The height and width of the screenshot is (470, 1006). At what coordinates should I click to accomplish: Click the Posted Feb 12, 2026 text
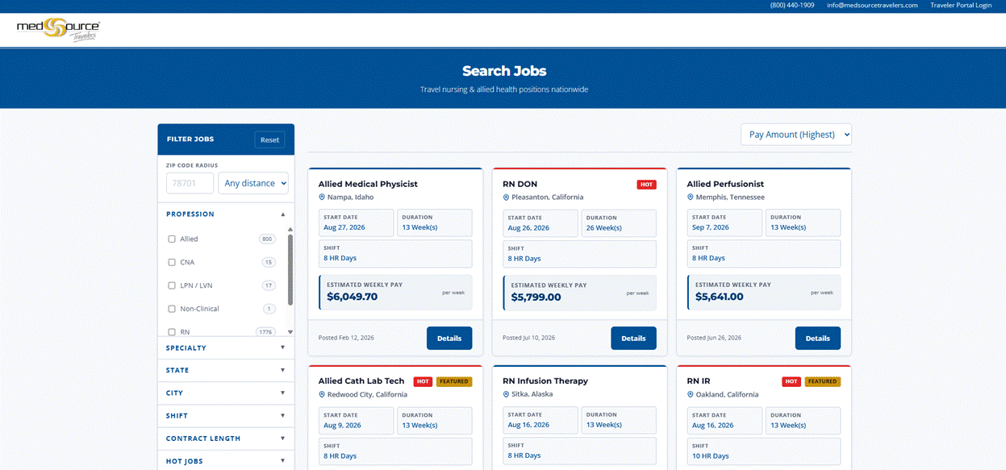click(346, 338)
